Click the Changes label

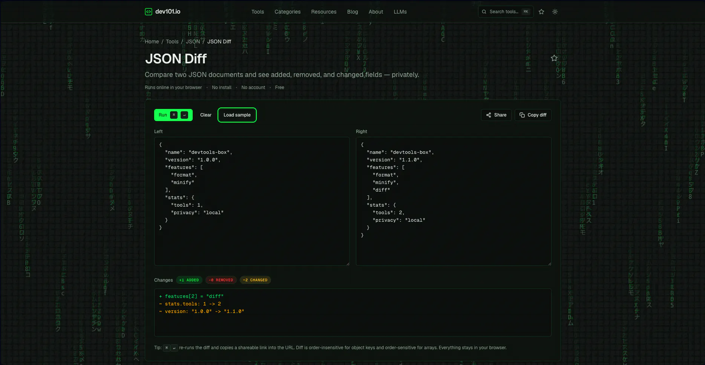(x=164, y=280)
